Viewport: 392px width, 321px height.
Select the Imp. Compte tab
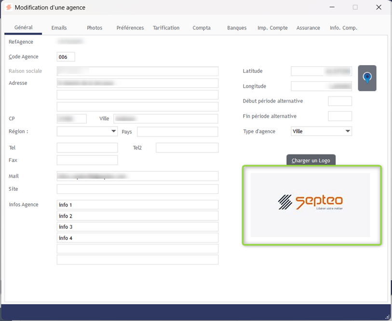coord(272,28)
